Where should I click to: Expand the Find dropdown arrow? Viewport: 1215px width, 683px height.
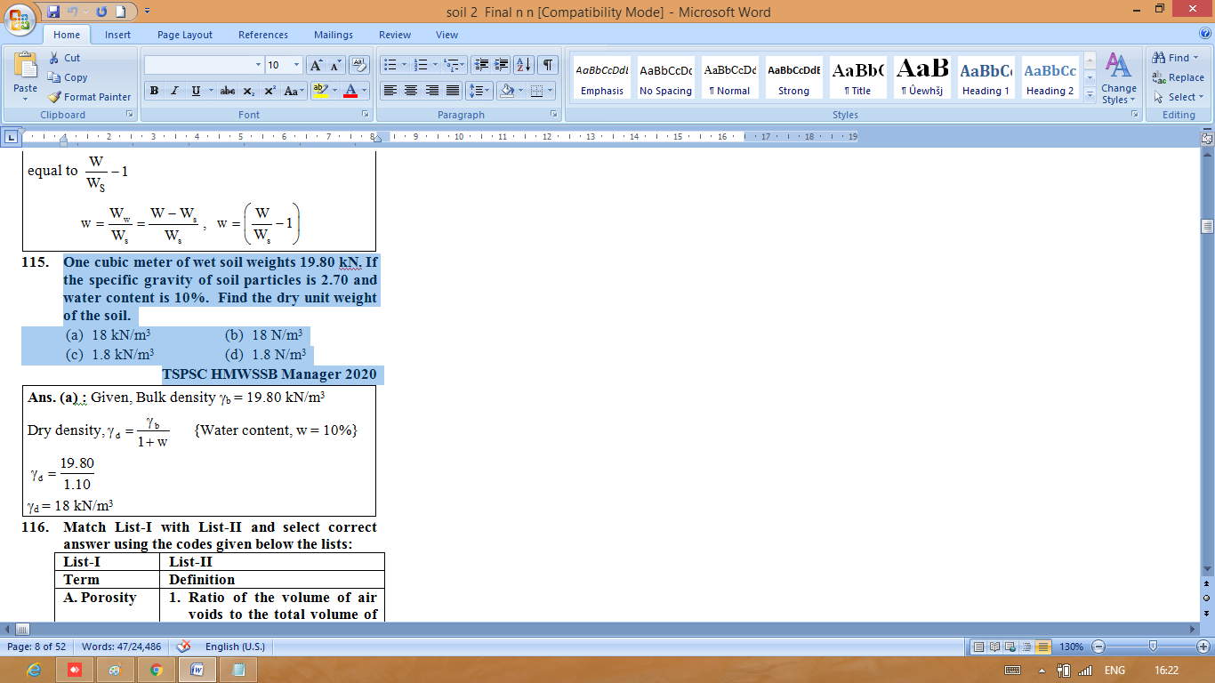click(1196, 58)
